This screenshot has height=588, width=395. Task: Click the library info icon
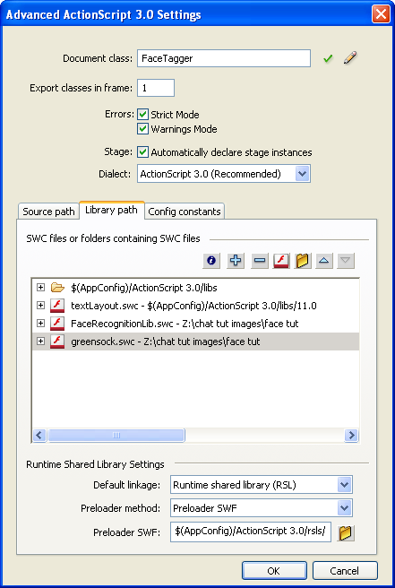coord(211,260)
